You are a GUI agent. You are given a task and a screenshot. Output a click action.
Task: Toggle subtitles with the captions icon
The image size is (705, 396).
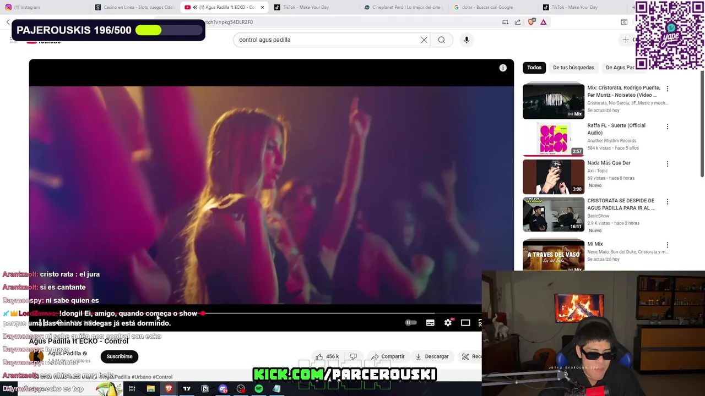pos(430,323)
